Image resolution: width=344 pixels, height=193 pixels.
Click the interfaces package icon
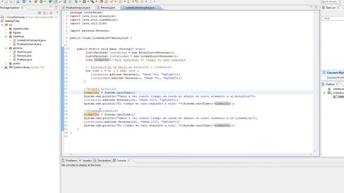click(10, 36)
